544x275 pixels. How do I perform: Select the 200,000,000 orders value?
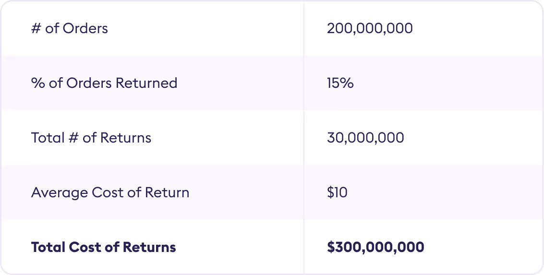370,28
